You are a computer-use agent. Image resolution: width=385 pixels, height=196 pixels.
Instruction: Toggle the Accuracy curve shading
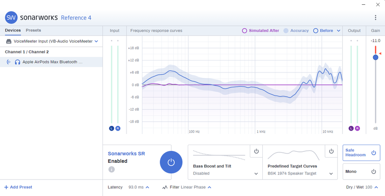[296, 31]
